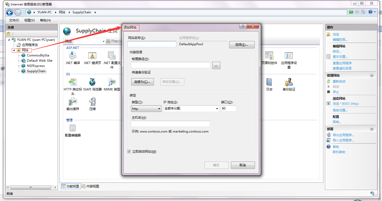Click the 端口 input field
382x201 pixels.
[228, 108]
